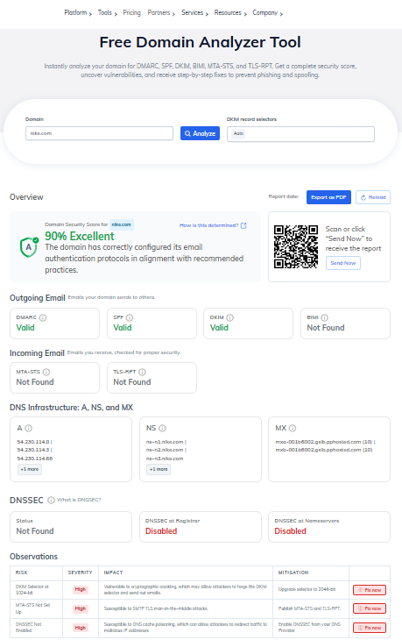The image size is (402, 640).
Task: Click the info icon next to DNSSEC heading
Action: (51, 501)
